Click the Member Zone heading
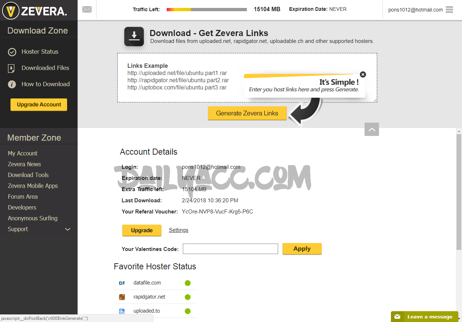462x322 pixels. (x=34, y=138)
